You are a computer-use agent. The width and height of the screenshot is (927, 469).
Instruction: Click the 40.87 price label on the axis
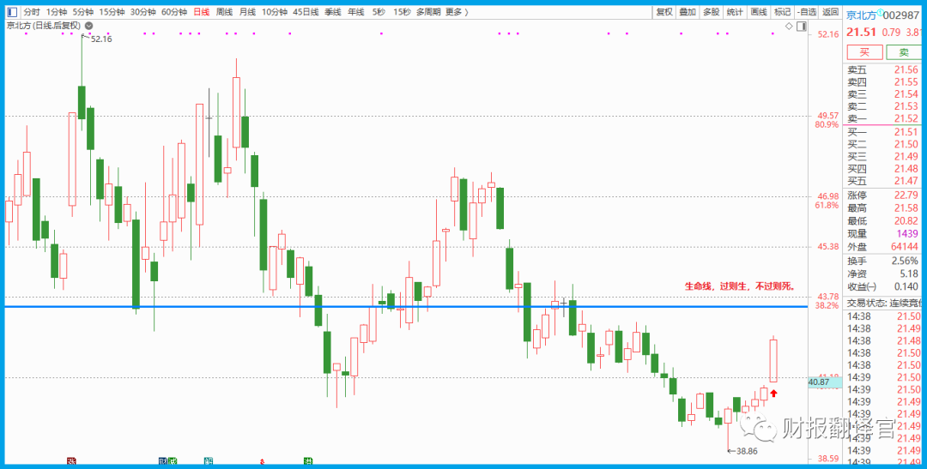click(x=819, y=382)
